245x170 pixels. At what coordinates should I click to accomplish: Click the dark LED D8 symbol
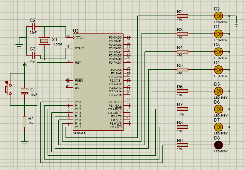pyautogui.click(x=218, y=145)
